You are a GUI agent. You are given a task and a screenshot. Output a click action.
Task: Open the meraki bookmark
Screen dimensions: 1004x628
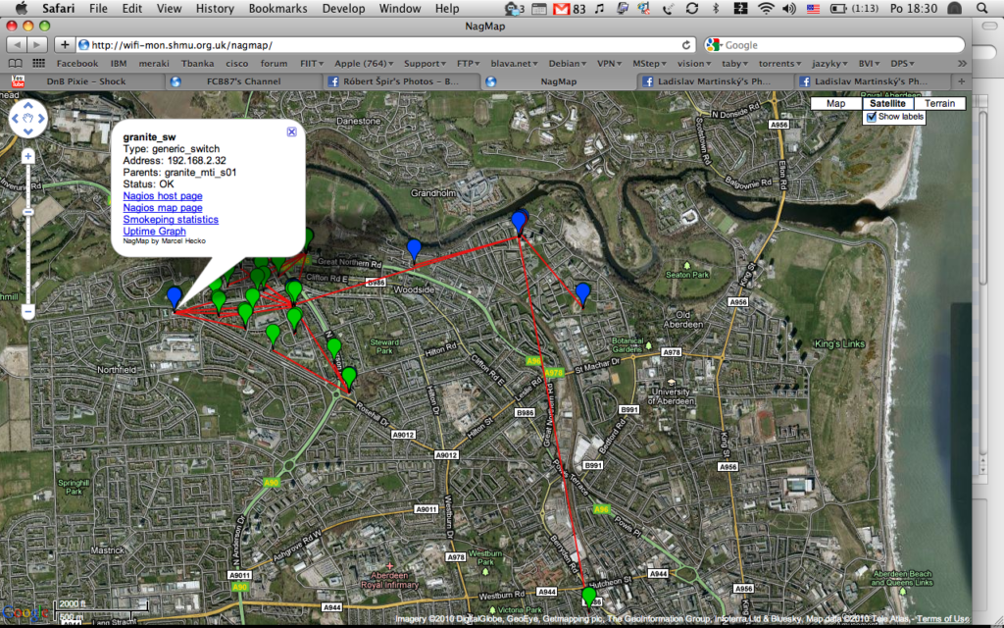pos(154,64)
